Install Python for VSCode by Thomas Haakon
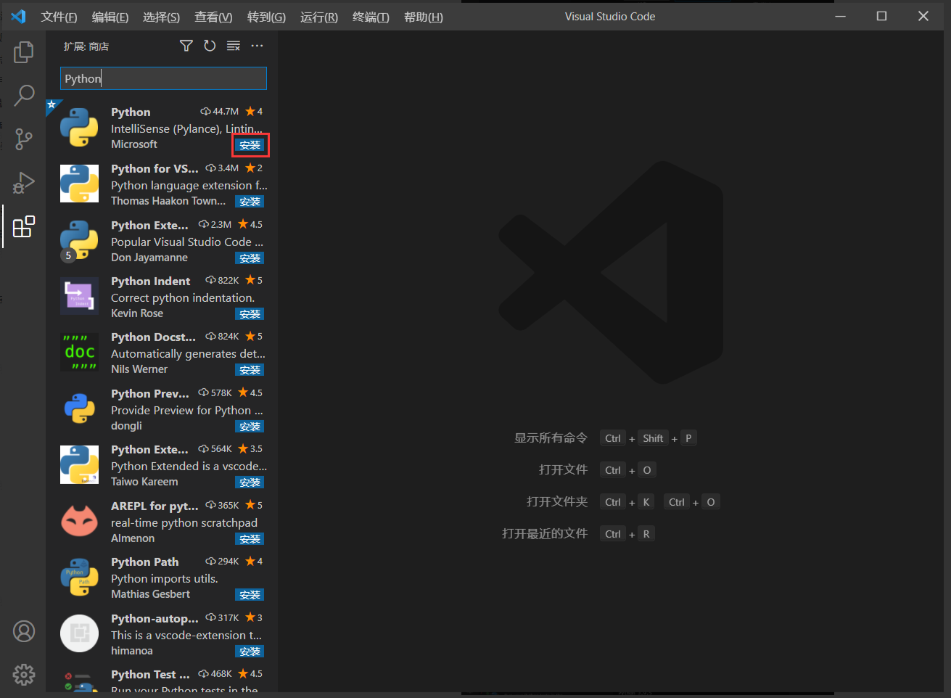Viewport: 951px width, 698px height. click(250, 202)
